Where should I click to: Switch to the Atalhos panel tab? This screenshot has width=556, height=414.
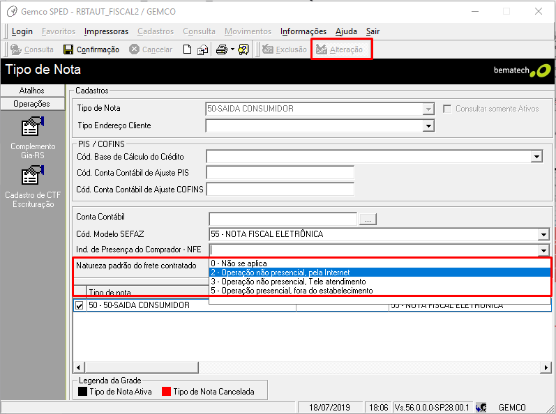[32, 91]
